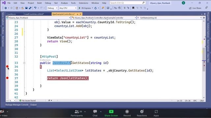This screenshot has width=211, height=118.
Task: Expand the Zoom Participants options chevron
Action: point(85,111)
